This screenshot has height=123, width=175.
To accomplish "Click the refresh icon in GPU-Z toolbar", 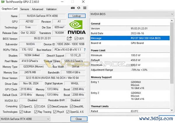I will (x=79, y=8).
